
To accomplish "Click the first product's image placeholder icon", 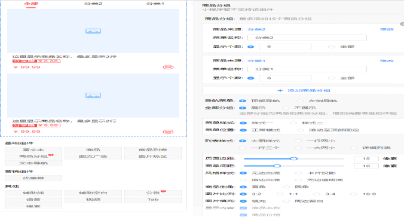I will pyautogui.click(x=93, y=31).
